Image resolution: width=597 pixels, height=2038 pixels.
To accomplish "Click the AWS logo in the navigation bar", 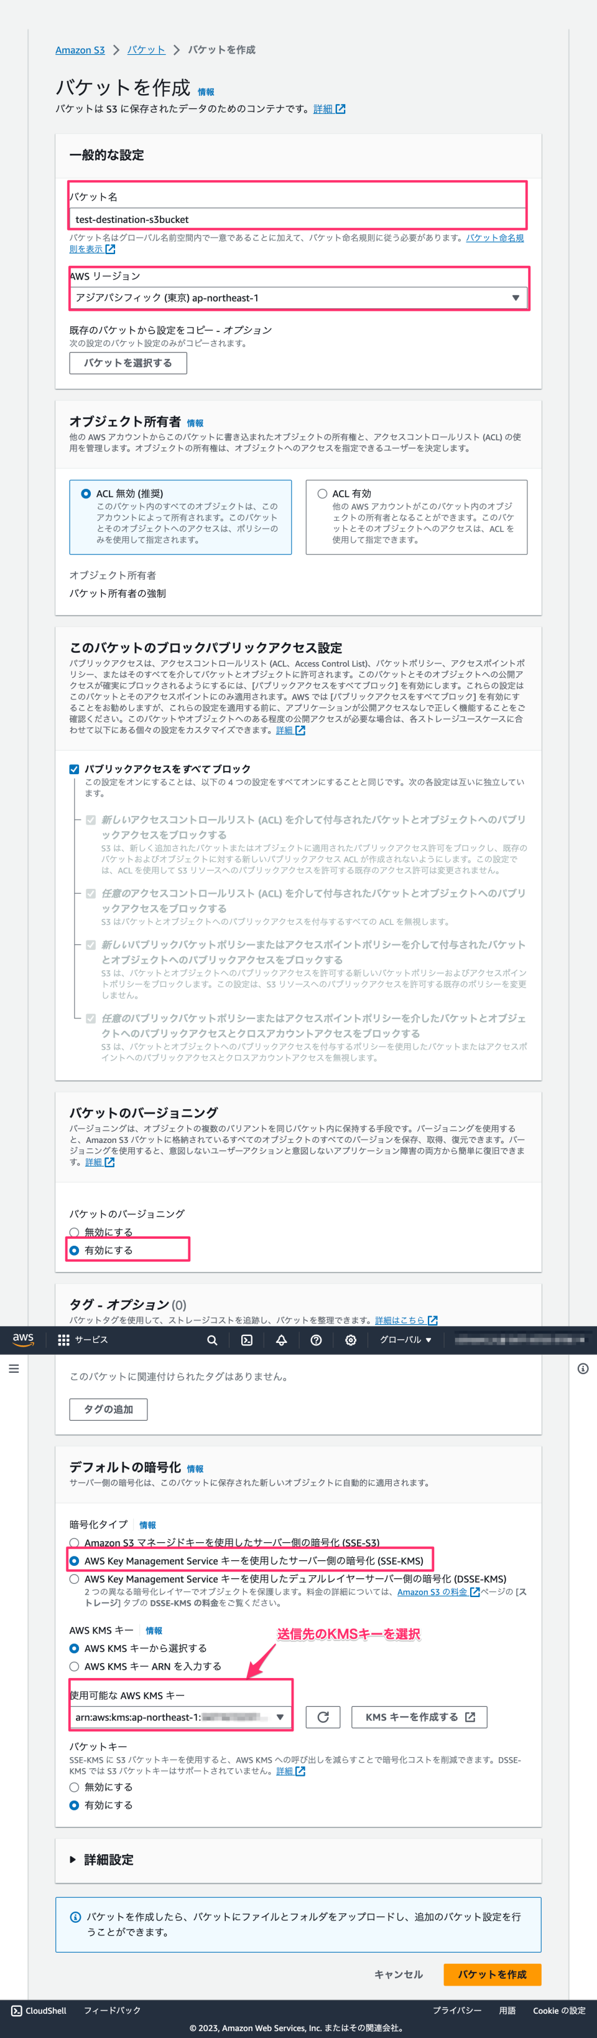I will 23,1339.
